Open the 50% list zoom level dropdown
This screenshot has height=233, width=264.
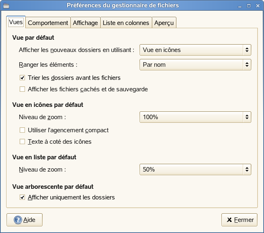(195, 169)
